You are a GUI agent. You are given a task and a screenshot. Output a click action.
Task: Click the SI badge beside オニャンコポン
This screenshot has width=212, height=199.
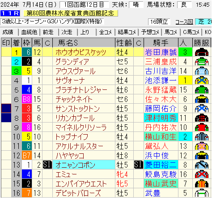[x=47, y=165]
